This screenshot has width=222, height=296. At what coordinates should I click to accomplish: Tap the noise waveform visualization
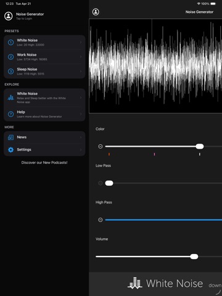click(155, 66)
